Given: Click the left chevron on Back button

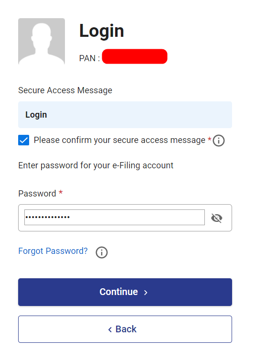Looking at the screenshot, I should (110, 329).
